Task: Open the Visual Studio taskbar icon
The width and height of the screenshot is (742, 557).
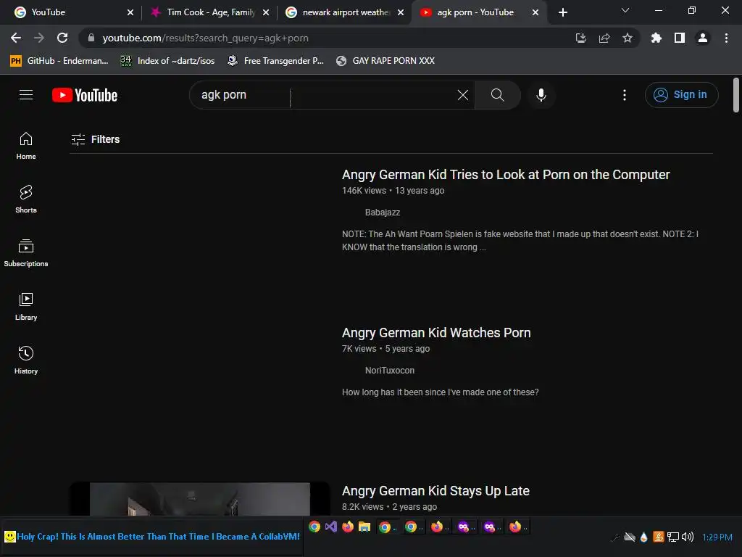Action: (330, 527)
